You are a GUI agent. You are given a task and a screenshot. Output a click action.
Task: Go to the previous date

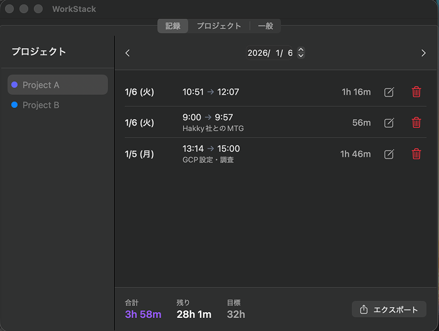pos(128,53)
